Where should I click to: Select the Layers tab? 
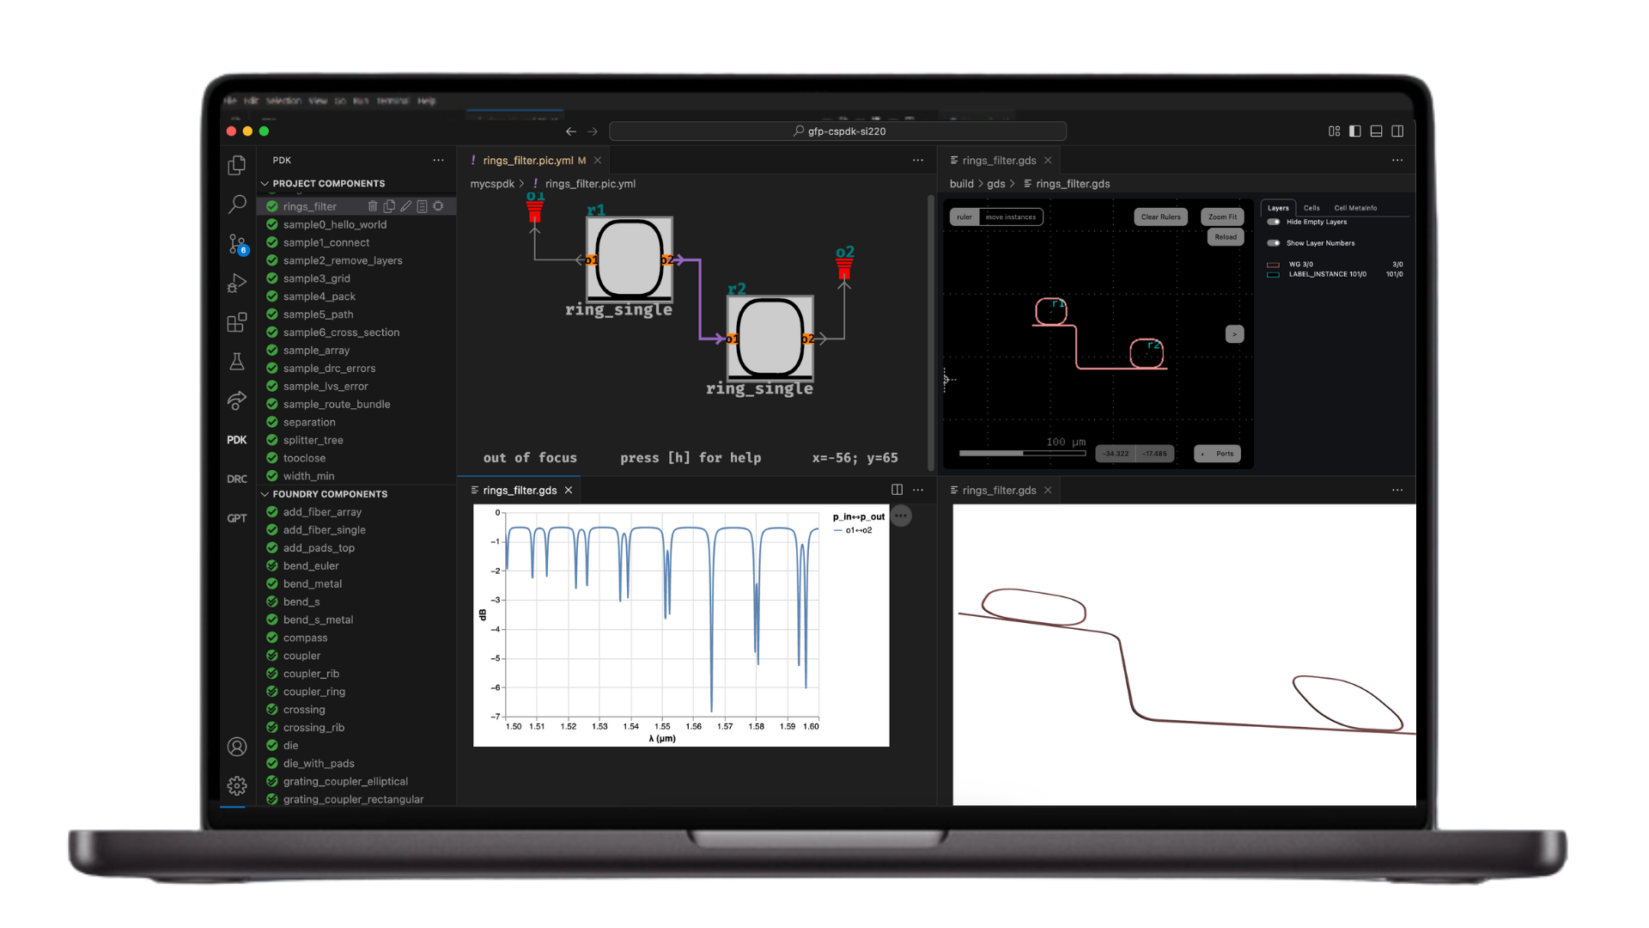coord(1278,208)
